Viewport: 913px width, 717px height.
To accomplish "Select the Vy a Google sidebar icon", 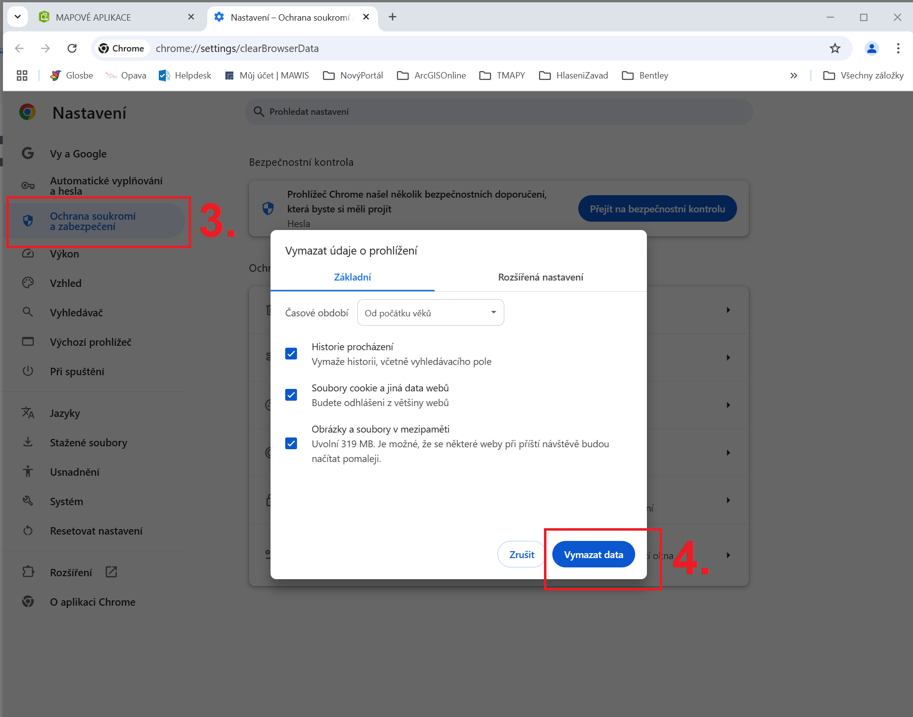I will [28, 153].
